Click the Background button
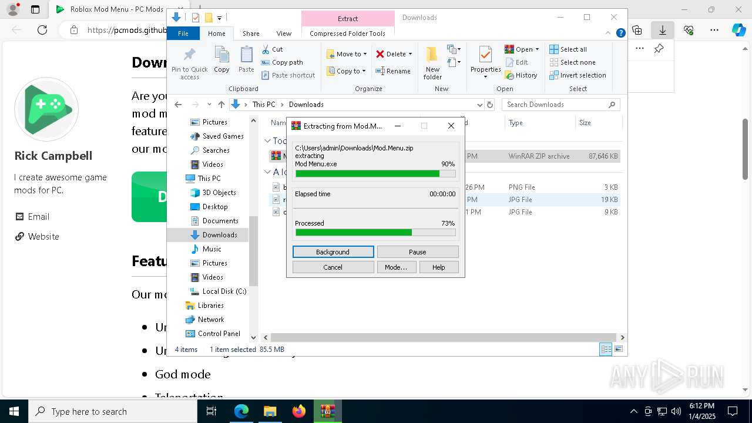 click(x=333, y=252)
